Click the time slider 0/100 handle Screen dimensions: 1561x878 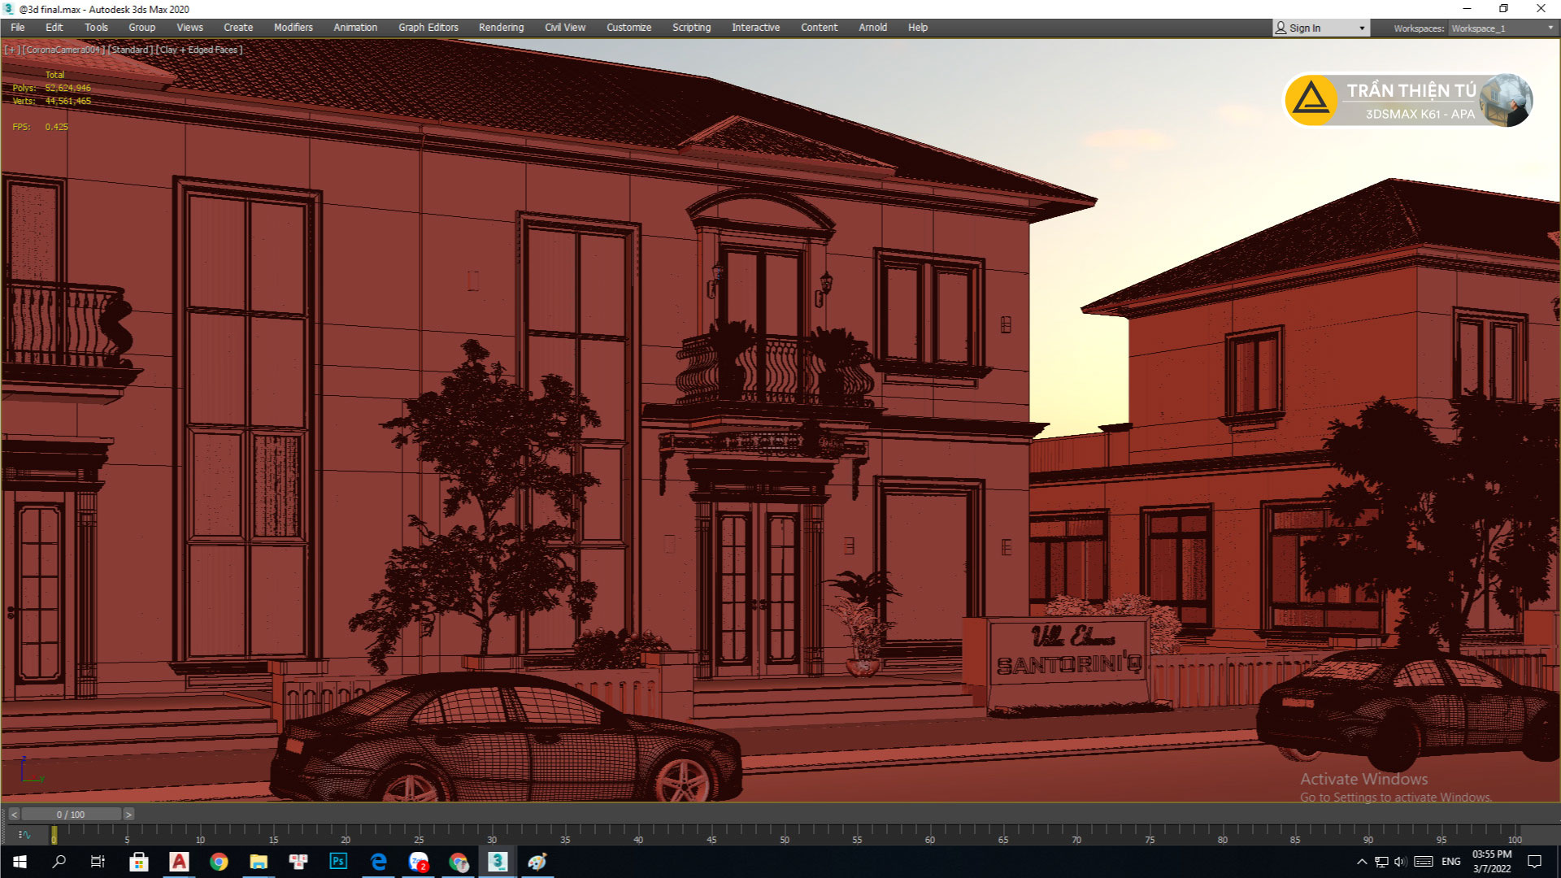(71, 814)
